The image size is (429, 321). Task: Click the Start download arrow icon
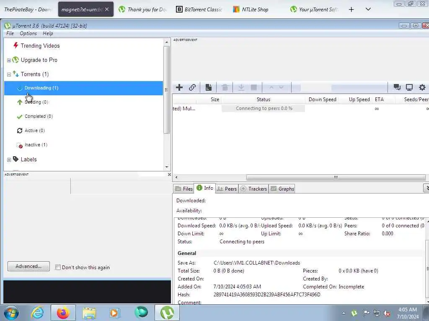(x=241, y=87)
